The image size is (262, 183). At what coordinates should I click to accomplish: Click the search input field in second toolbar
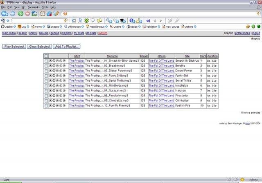click(39, 21)
